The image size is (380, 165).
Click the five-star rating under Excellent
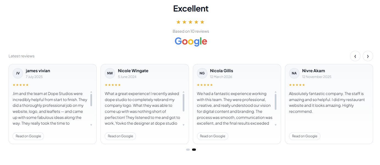(x=191, y=22)
